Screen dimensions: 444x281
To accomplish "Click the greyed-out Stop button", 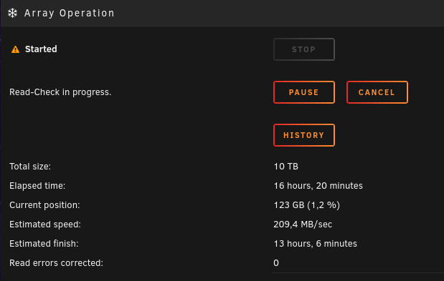I will point(304,49).
